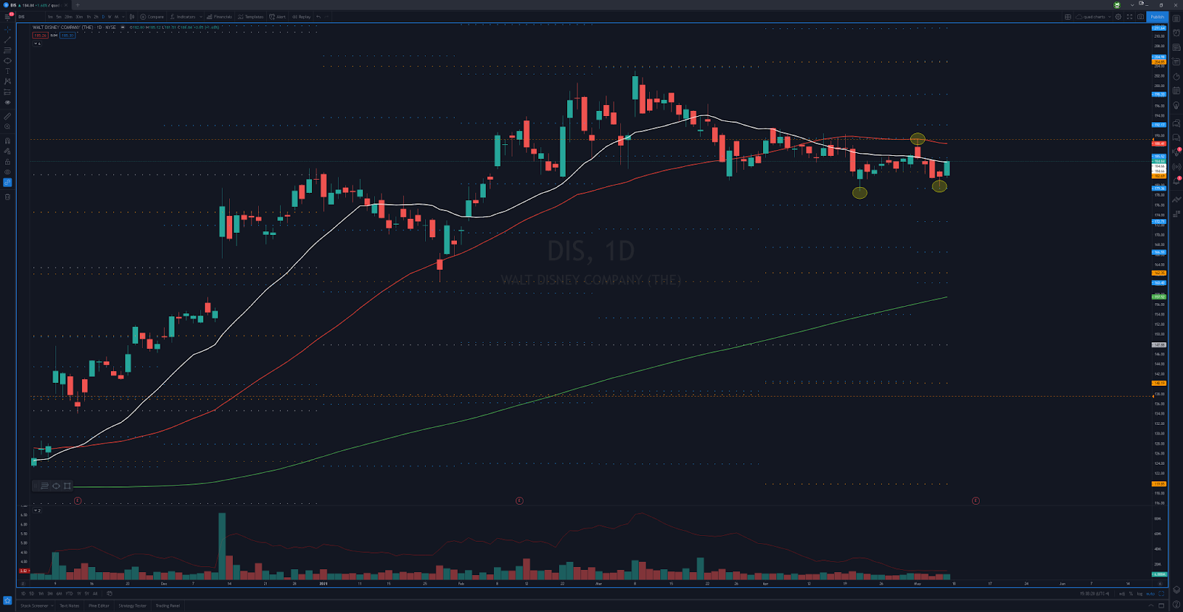This screenshot has height=612, width=1183.
Task: Open the select layout grid icon
Action: click(1068, 16)
